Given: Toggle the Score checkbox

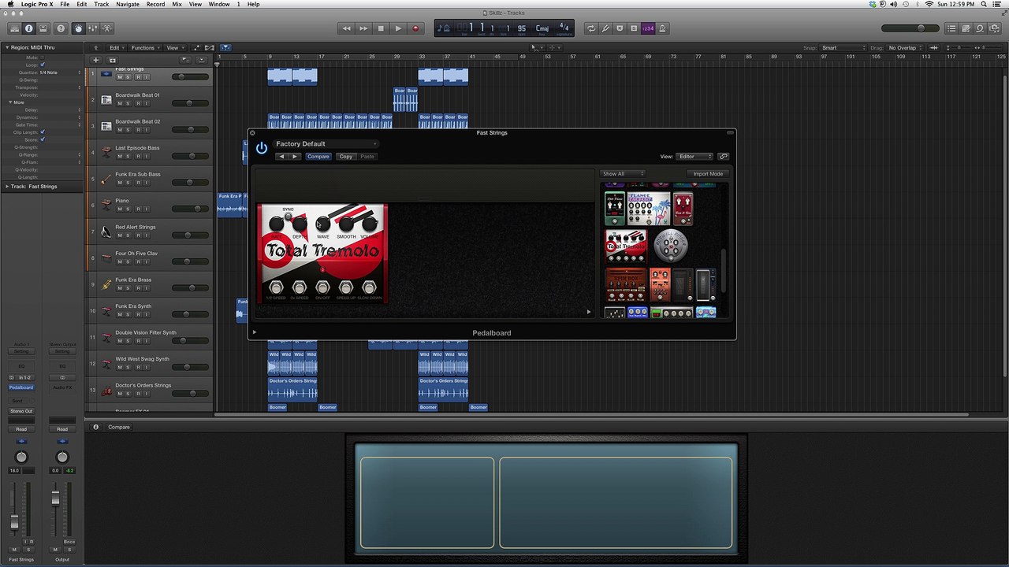Looking at the screenshot, I should [x=43, y=139].
